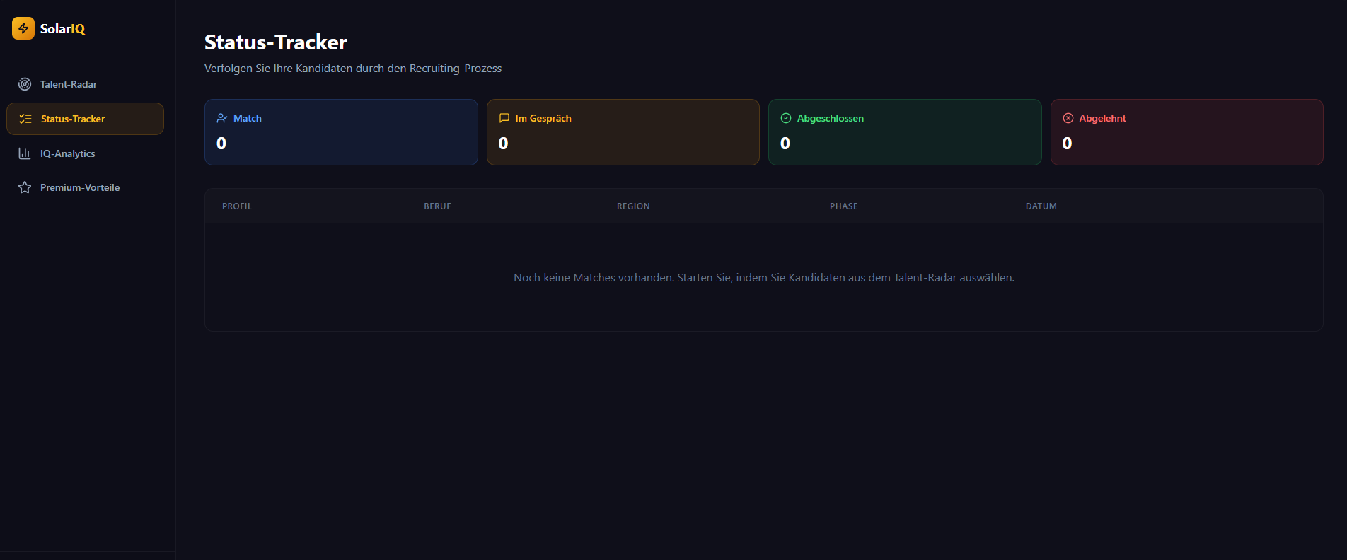Select the Im Gespräch status card
This screenshot has height=560, width=1347.
pyautogui.click(x=623, y=132)
